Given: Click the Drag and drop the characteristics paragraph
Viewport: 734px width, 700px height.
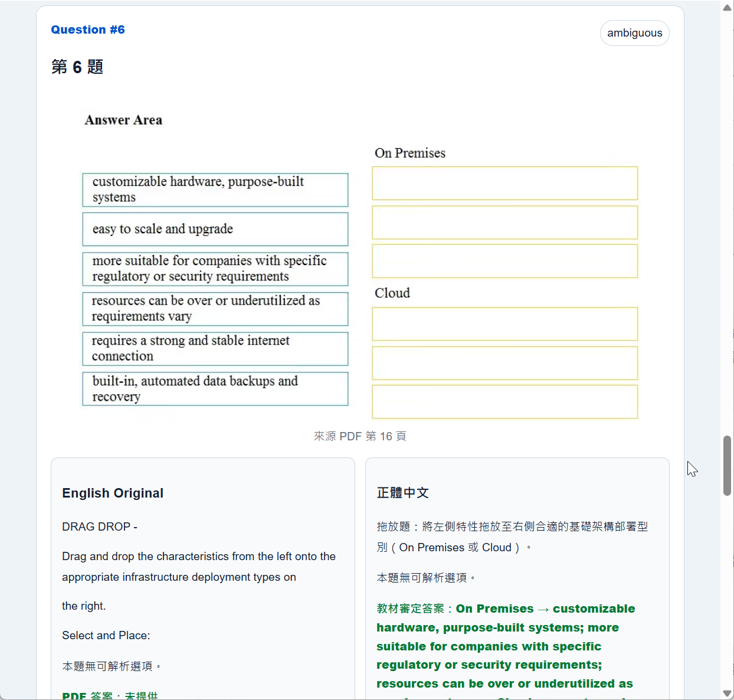Looking at the screenshot, I should 199,567.
